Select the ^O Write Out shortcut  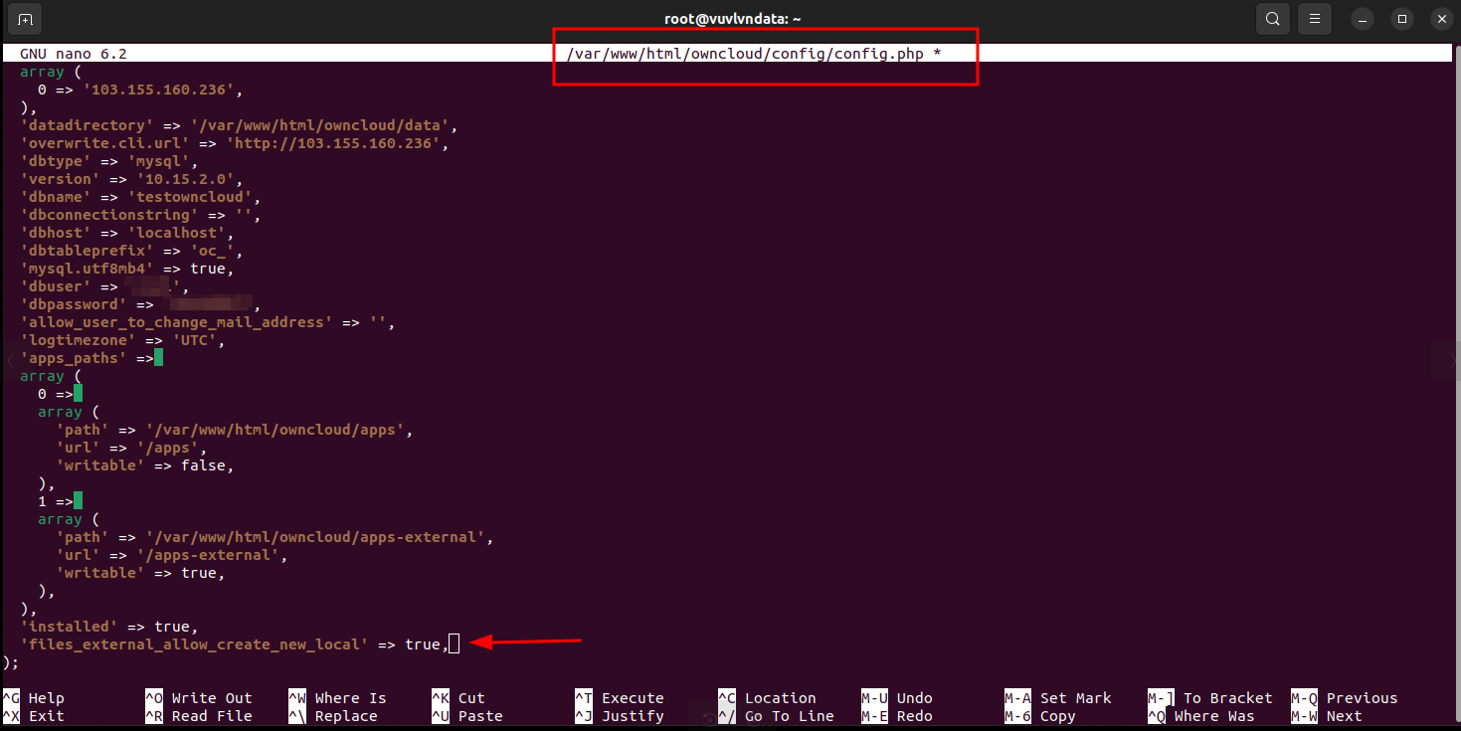(198, 698)
